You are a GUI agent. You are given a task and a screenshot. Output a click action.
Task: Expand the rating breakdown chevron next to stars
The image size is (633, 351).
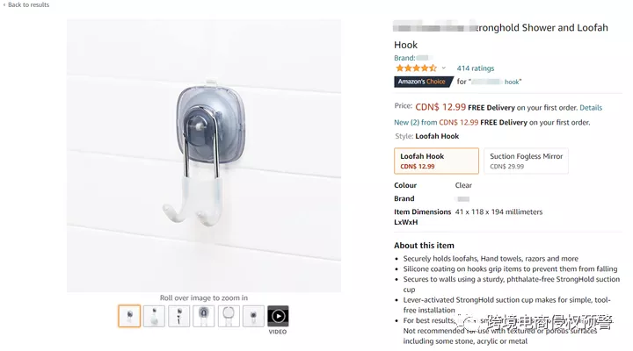443,68
